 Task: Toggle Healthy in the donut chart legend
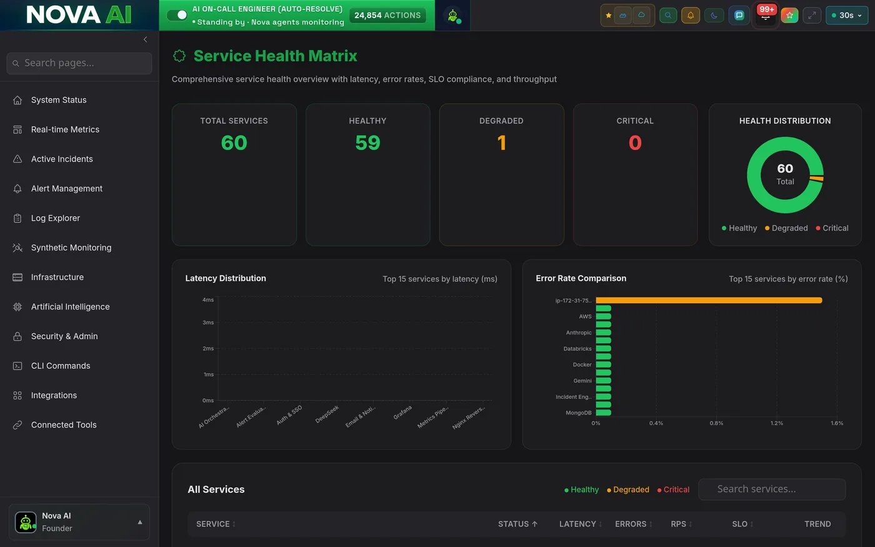[739, 228]
